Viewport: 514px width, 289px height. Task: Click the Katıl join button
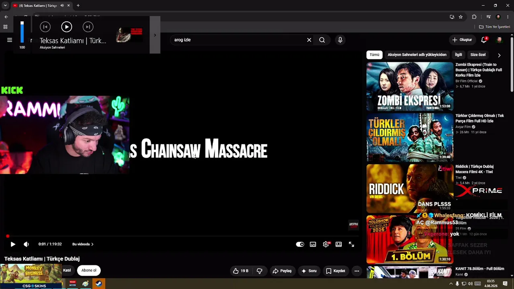click(x=67, y=270)
